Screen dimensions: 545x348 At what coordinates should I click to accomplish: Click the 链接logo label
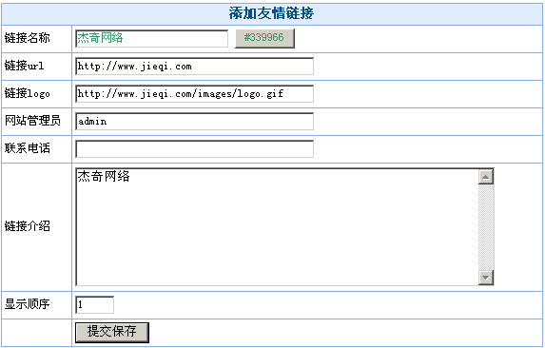pos(28,93)
